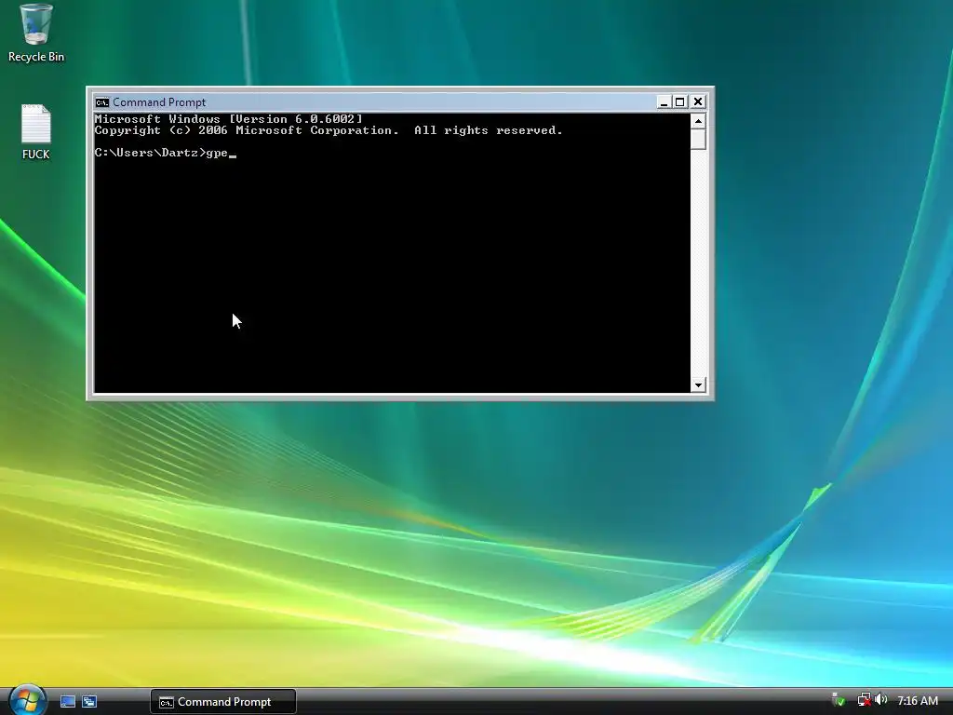
Task: Click the scroll down arrow in Command Prompt
Action: point(698,384)
